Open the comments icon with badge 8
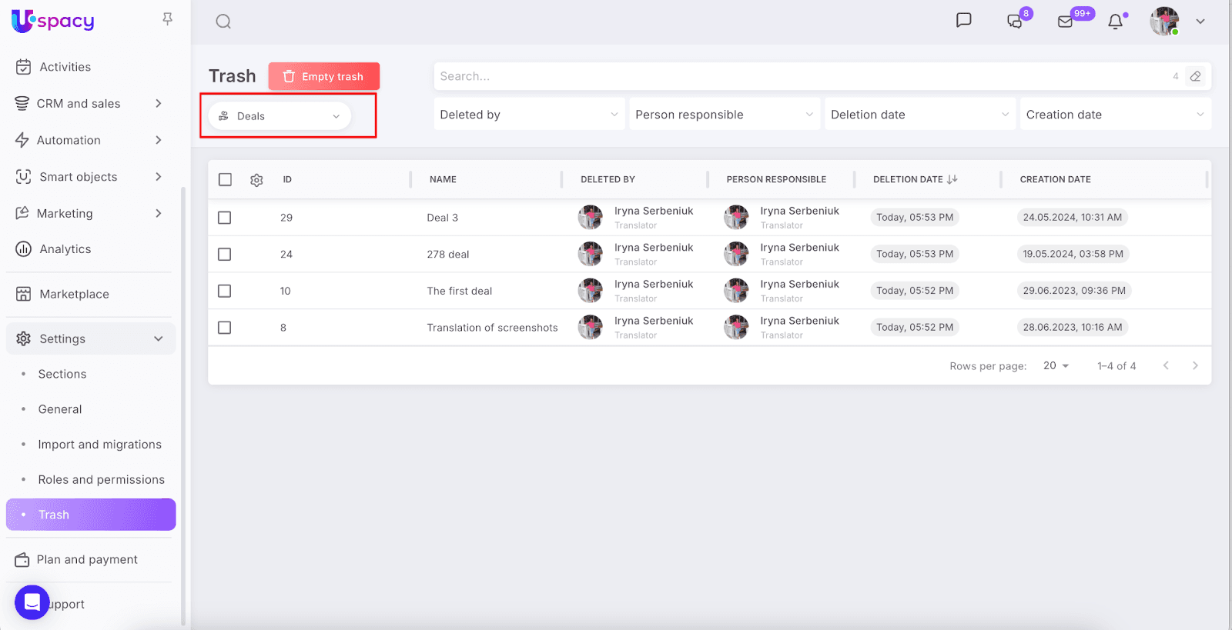 click(x=1015, y=22)
